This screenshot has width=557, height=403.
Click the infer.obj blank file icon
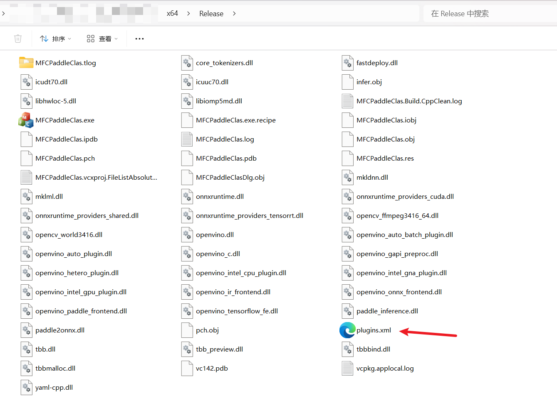(x=347, y=82)
